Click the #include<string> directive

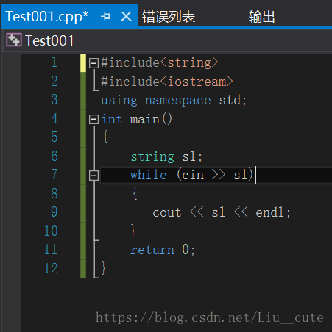point(160,62)
